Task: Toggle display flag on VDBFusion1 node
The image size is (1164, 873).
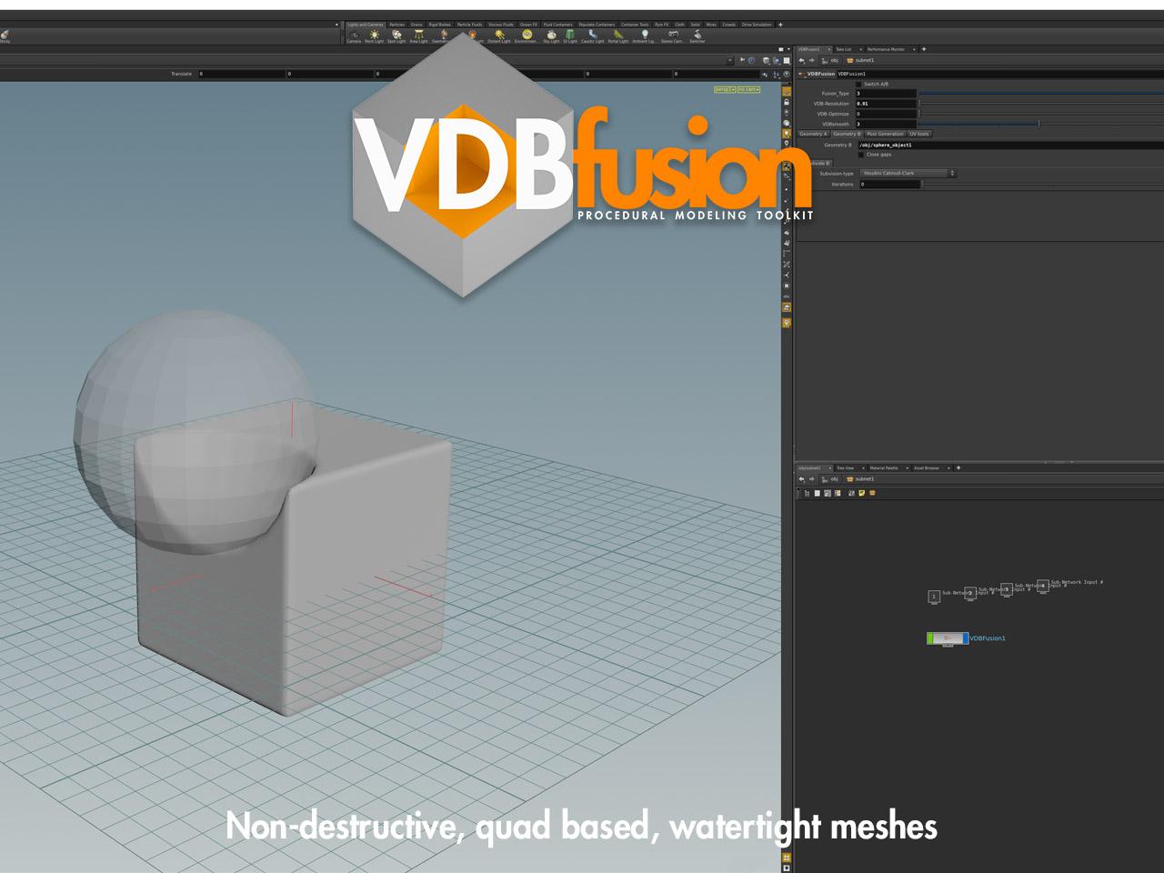Action: click(x=964, y=638)
